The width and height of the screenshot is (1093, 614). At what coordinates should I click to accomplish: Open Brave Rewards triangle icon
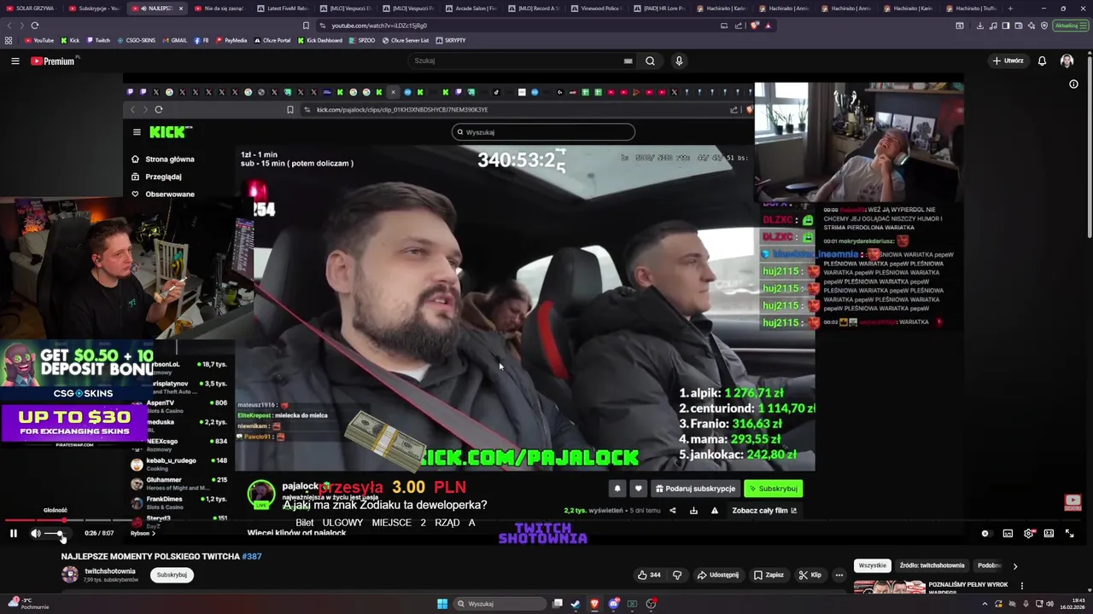[x=768, y=26]
